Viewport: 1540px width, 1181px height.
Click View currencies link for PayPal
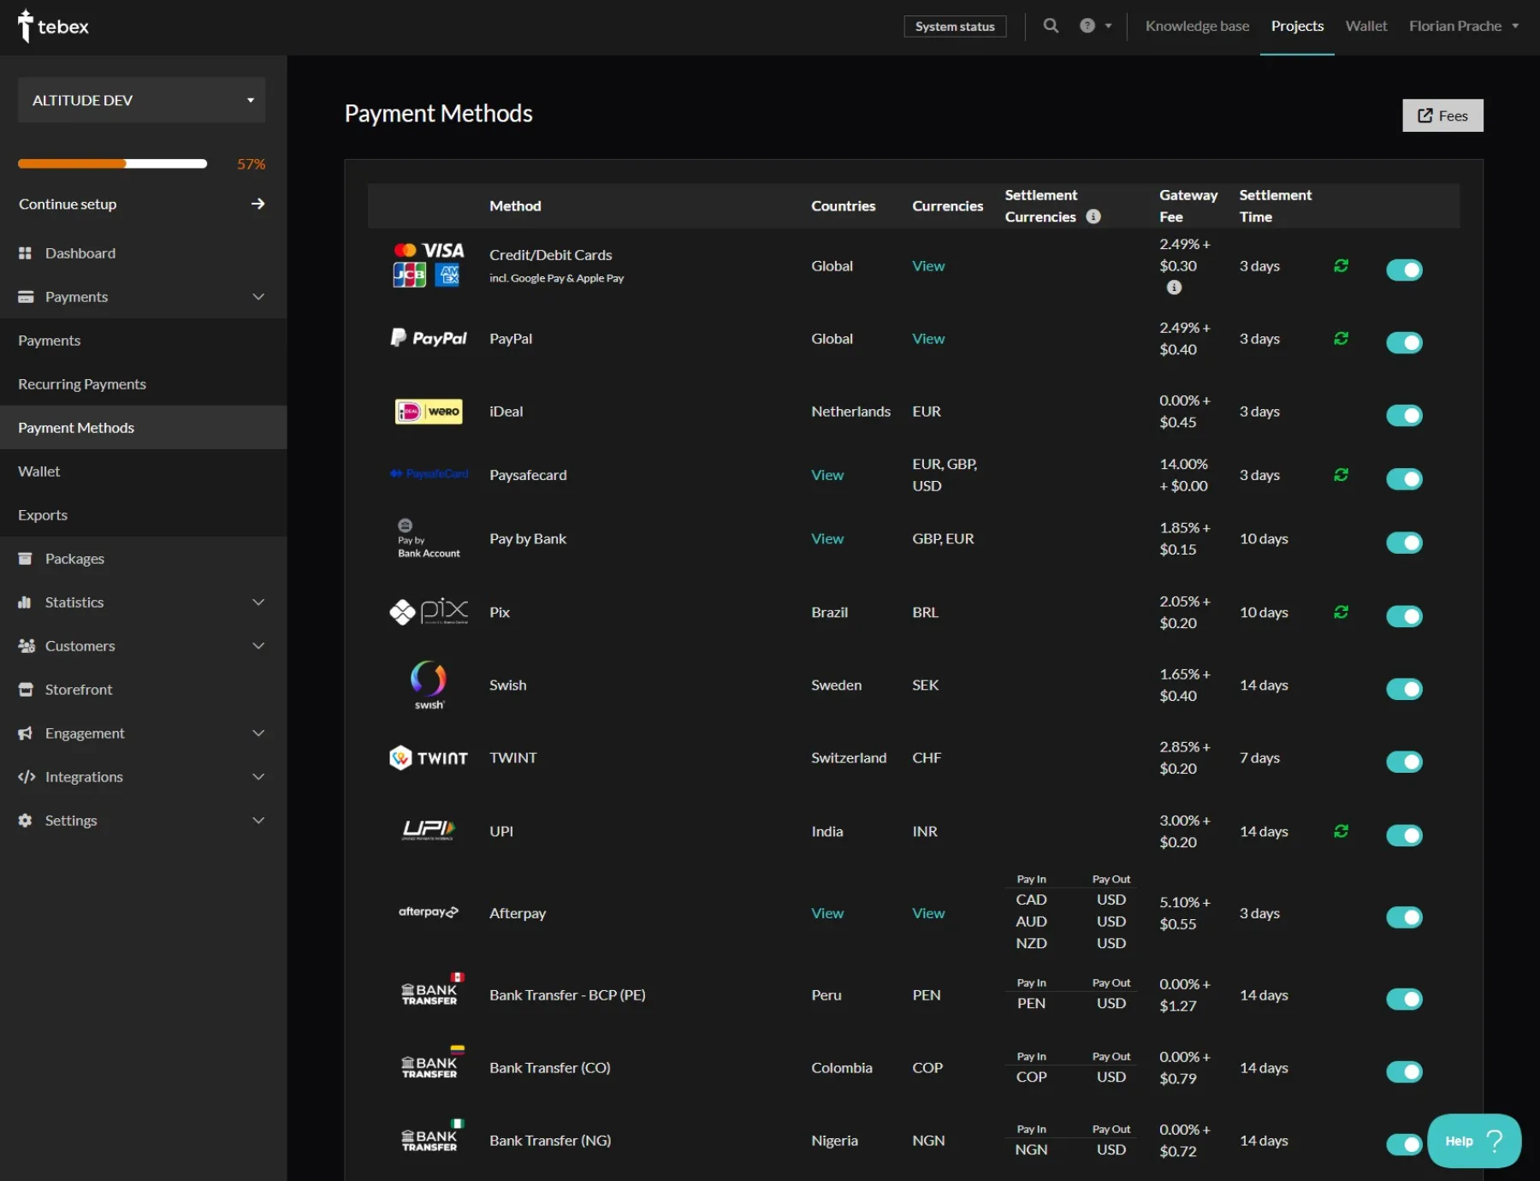click(928, 339)
